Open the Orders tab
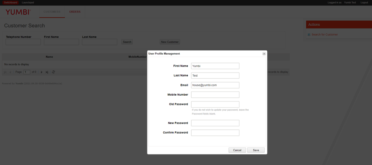The height and width of the screenshot is (165, 372). click(x=75, y=12)
